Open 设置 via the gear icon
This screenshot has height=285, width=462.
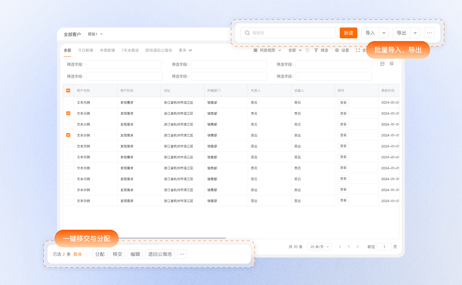pos(337,50)
